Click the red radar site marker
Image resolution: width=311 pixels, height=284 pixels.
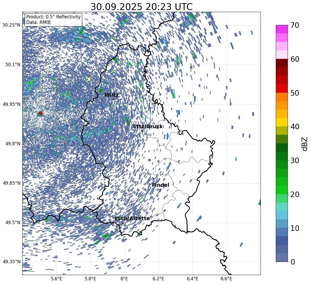coord(41,113)
